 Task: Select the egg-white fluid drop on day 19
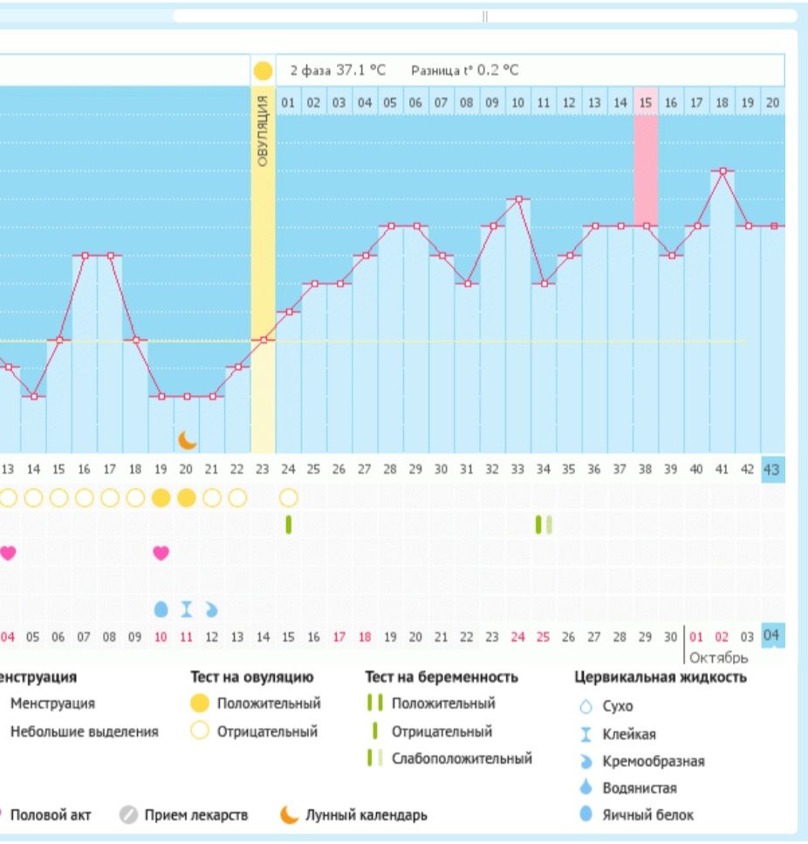[x=161, y=609]
